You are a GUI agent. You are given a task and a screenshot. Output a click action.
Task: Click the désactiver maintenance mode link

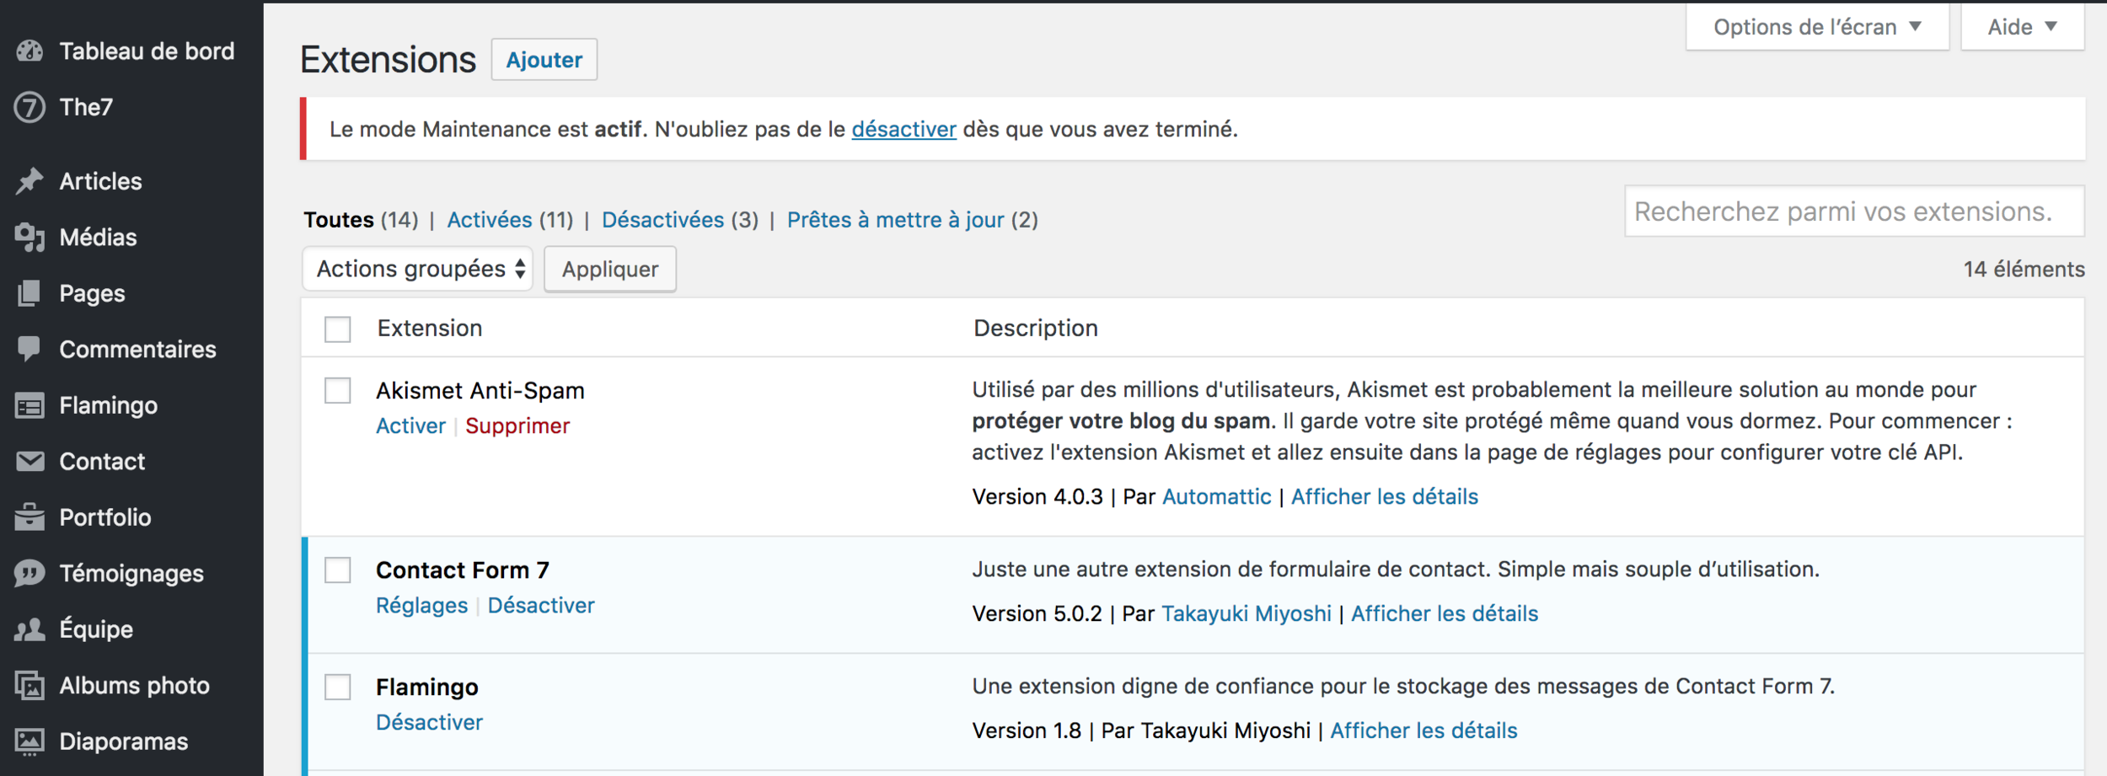pos(903,129)
